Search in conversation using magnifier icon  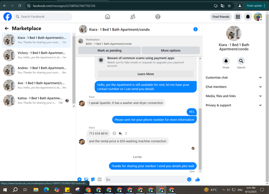[x=241, y=61]
